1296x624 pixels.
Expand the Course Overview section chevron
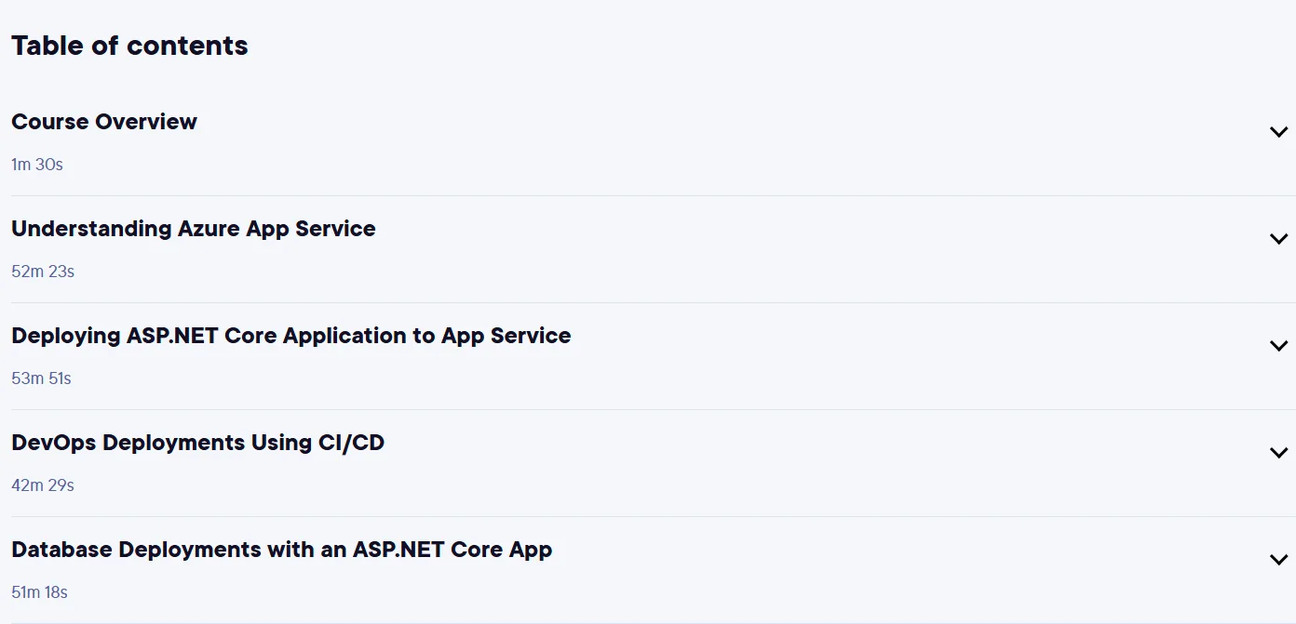click(x=1278, y=132)
